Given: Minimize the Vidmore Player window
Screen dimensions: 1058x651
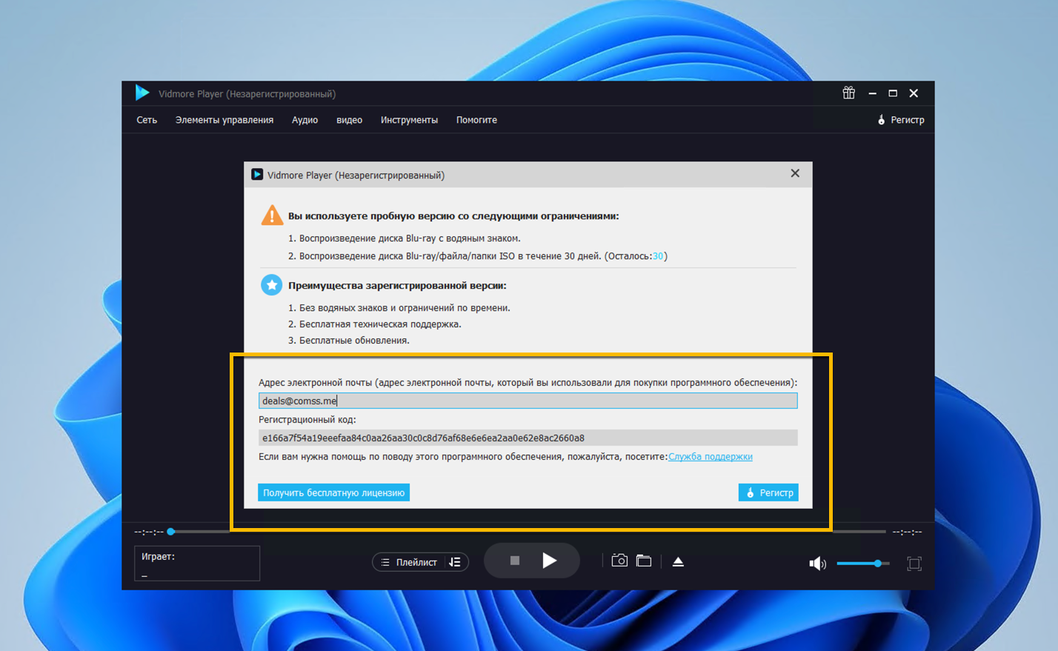Looking at the screenshot, I should [872, 93].
